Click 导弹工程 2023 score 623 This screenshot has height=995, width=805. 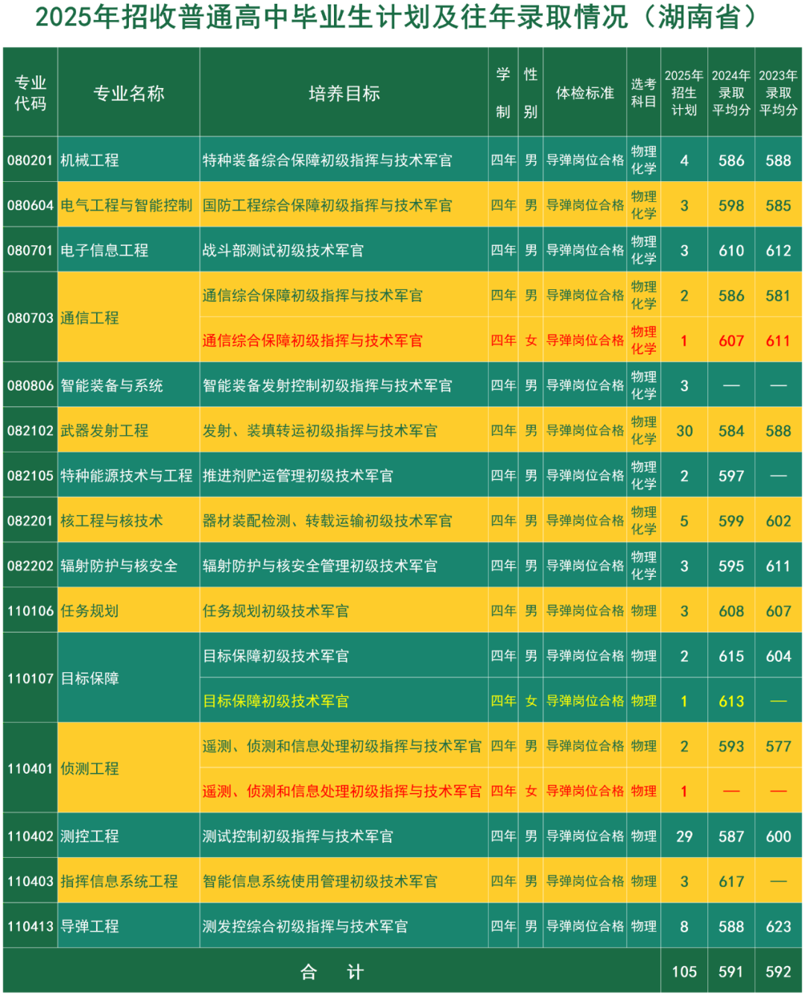pyautogui.click(x=778, y=926)
